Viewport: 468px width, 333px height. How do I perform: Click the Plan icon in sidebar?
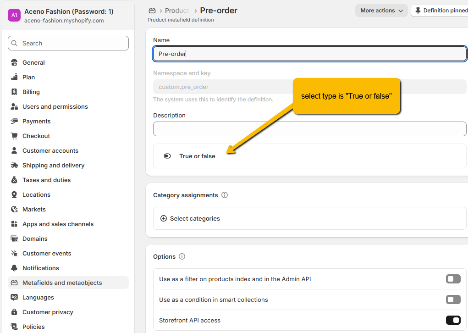pyautogui.click(x=14, y=77)
